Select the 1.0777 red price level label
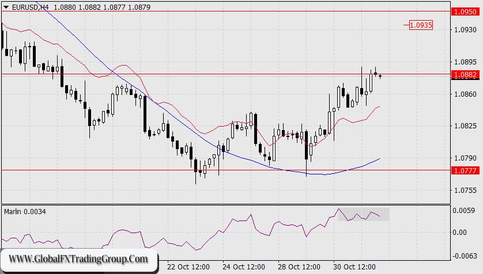Image resolution: width=483 pixels, height=274 pixels. [x=466, y=170]
